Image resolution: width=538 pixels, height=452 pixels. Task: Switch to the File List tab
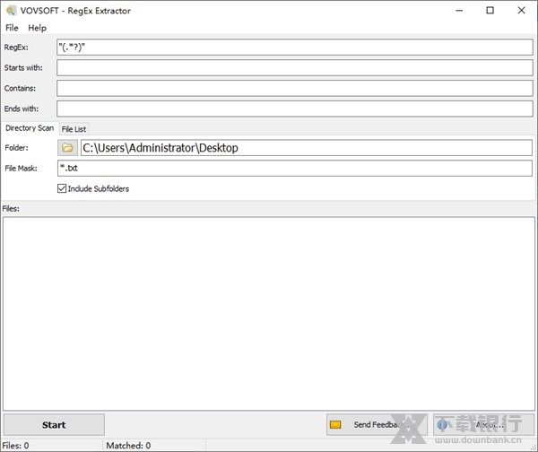click(74, 129)
